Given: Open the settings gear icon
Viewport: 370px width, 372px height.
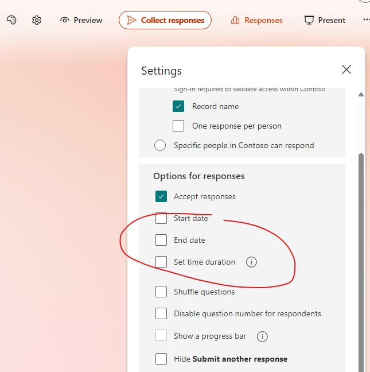Looking at the screenshot, I should pyautogui.click(x=37, y=20).
